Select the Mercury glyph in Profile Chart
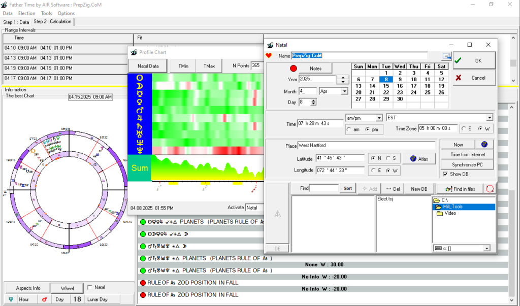This screenshot has width=520, height=306. (140, 94)
